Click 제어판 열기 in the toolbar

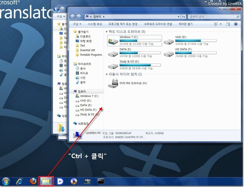pyautogui.click(x=186, y=24)
